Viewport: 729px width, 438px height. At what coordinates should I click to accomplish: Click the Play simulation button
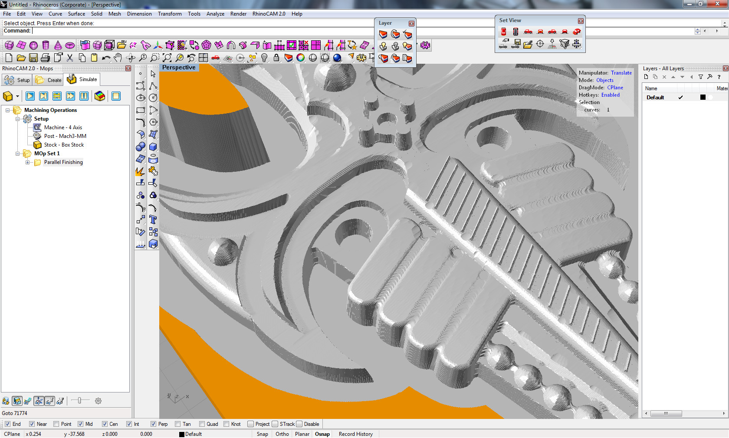(x=30, y=96)
